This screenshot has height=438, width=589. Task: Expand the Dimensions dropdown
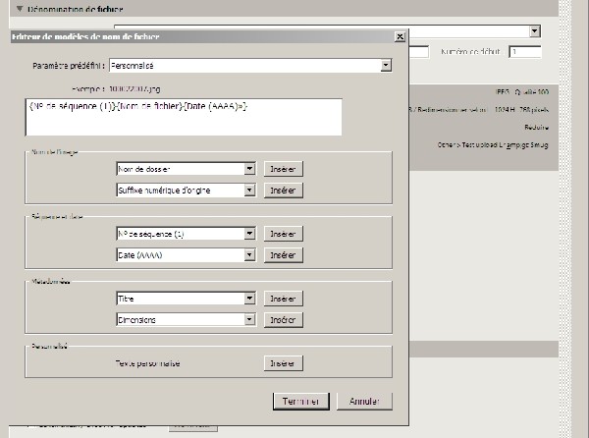[x=249, y=319]
